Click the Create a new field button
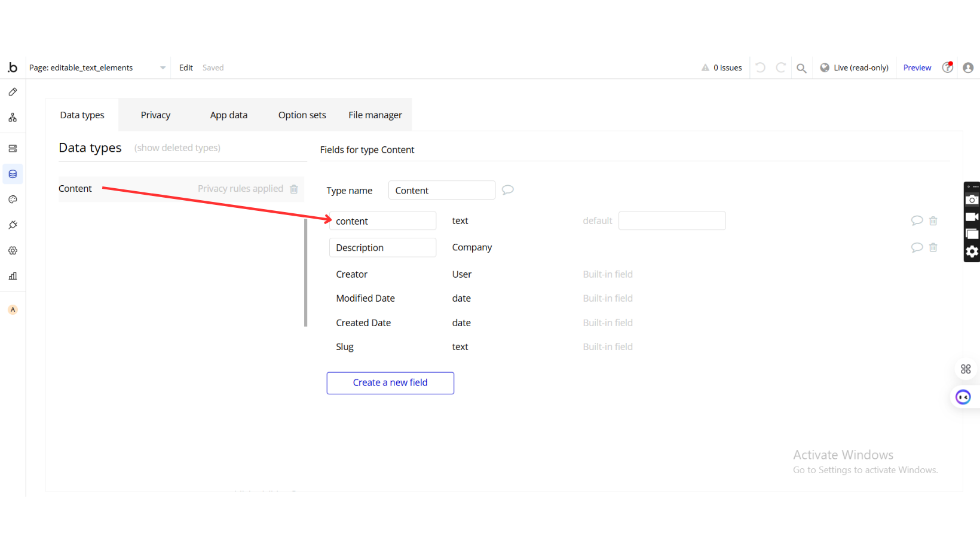The image size is (980, 552). (x=390, y=383)
